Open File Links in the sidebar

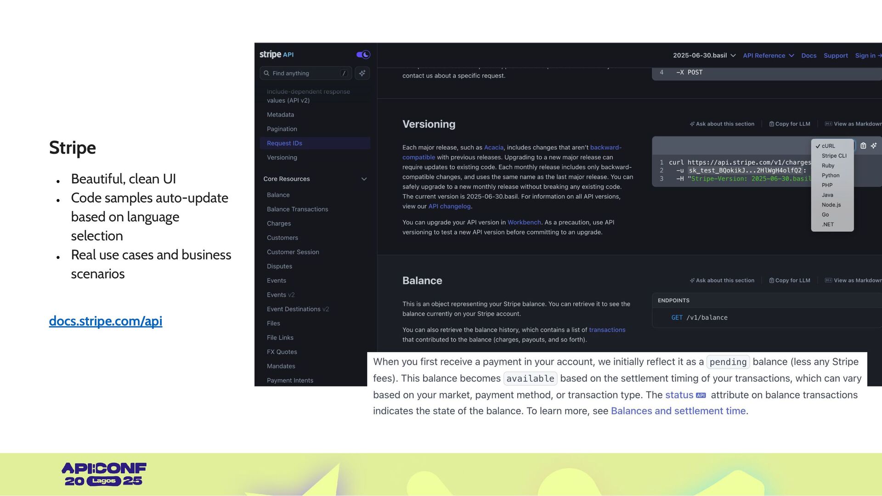click(280, 338)
